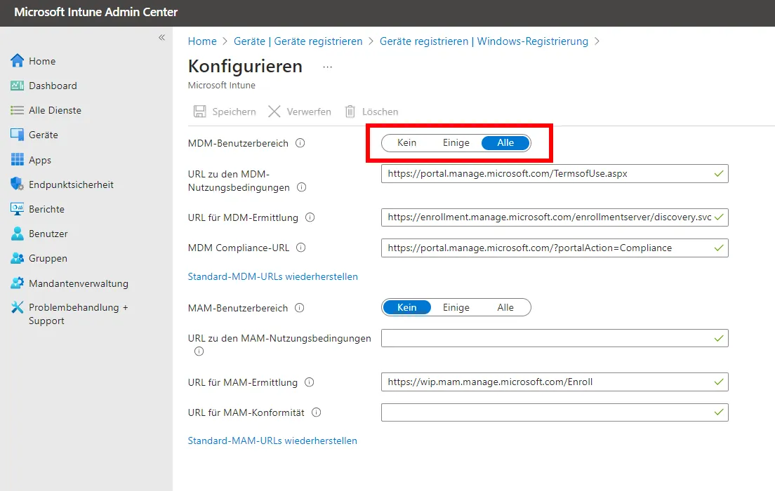
Task: Click Standard-MDM-URLs wiederherstellen link
Action: (x=272, y=276)
